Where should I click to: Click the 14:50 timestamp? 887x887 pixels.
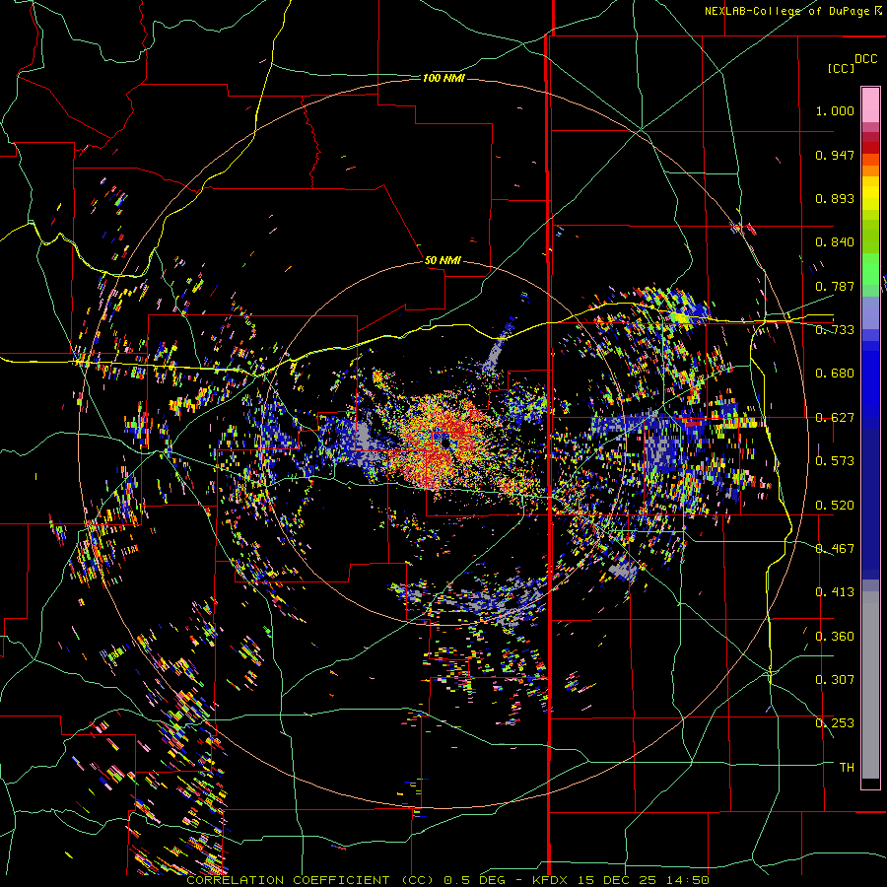tap(690, 880)
